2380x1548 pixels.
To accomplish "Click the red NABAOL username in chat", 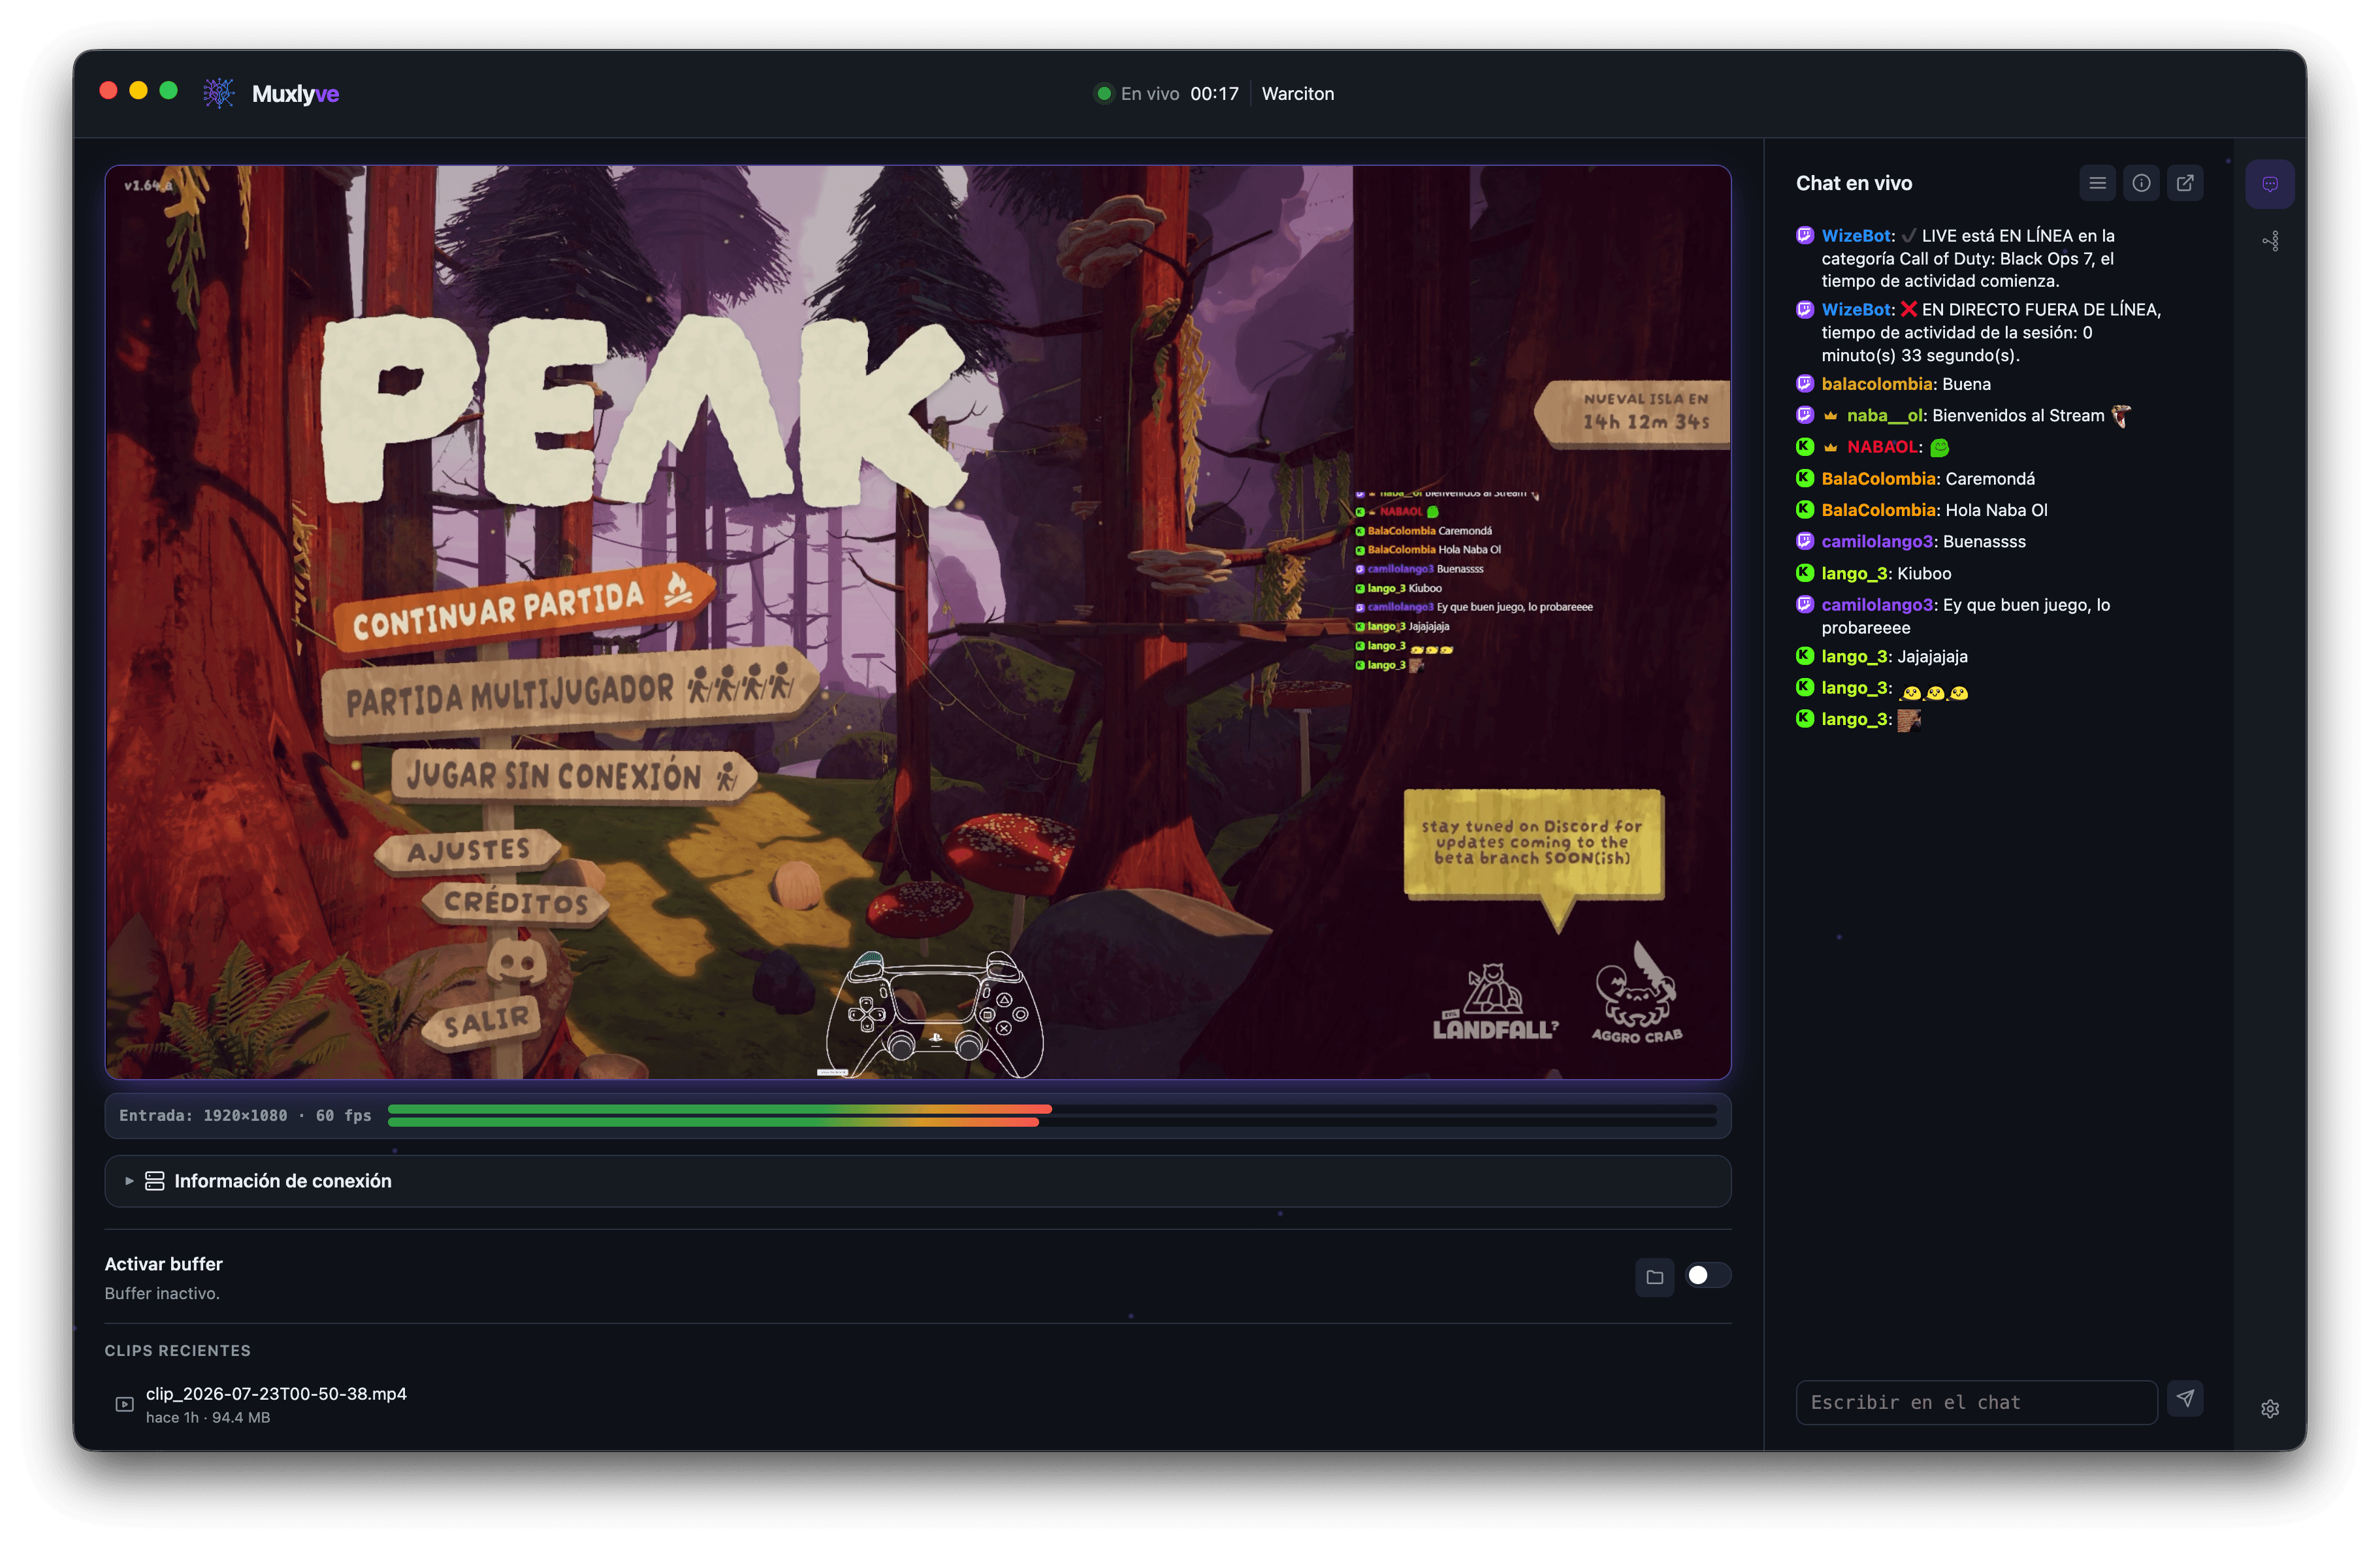I will coord(1882,447).
